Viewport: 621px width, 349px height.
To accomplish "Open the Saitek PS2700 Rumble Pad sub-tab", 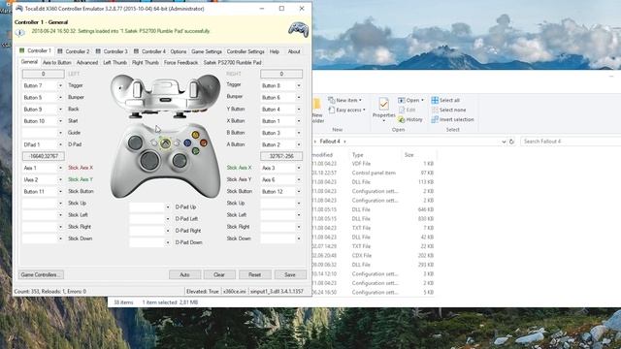I will click(x=233, y=62).
